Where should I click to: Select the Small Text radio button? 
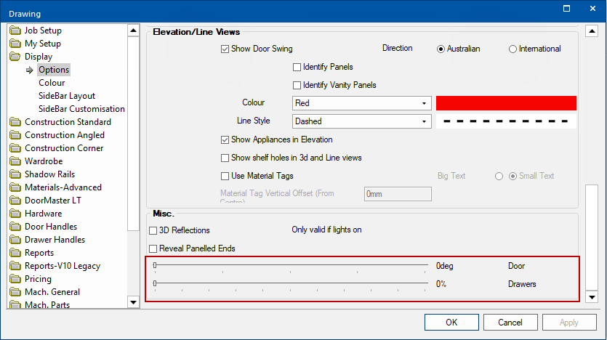(512, 177)
